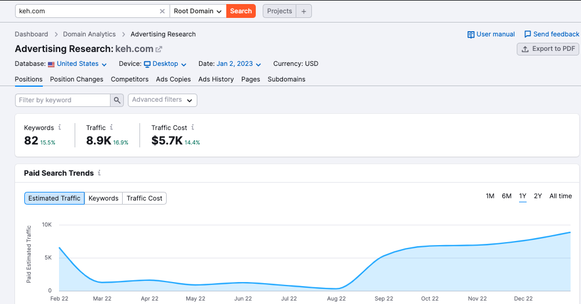Switch to Pages tab

251,79
